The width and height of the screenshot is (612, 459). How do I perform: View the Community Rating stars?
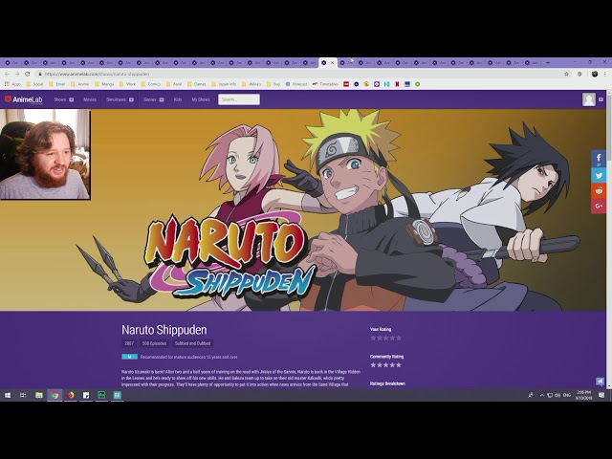pos(385,365)
